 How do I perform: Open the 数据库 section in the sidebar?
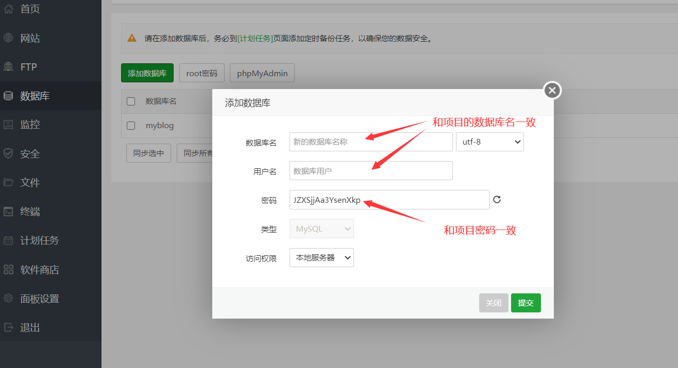[31, 95]
